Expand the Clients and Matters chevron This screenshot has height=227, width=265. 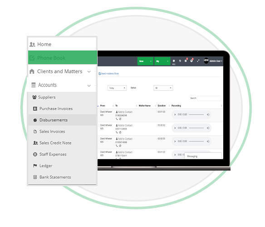89,72
